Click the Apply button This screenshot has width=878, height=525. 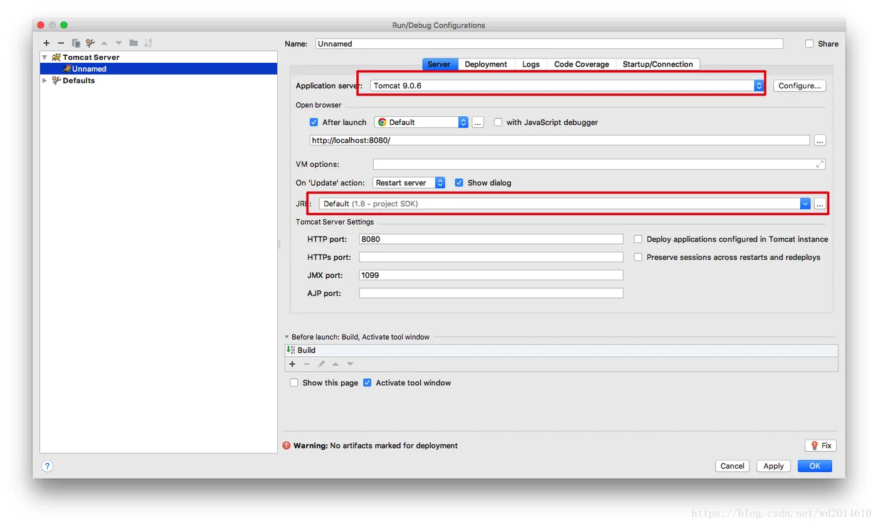tap(773, 466)
